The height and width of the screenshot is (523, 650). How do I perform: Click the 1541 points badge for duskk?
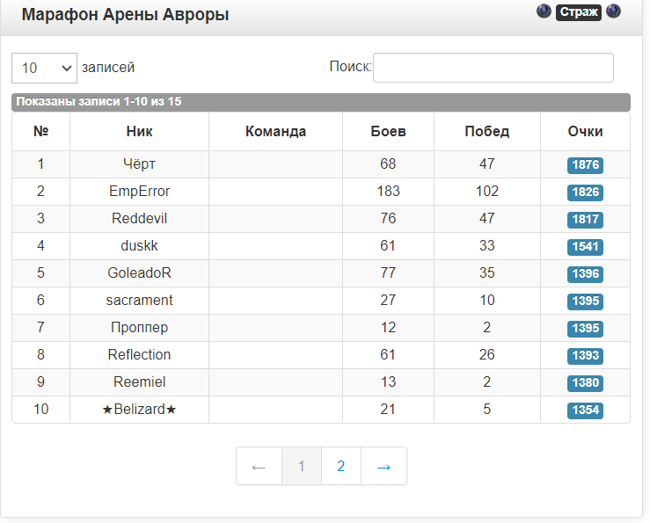pyautogui.click(x=585, y=247)
